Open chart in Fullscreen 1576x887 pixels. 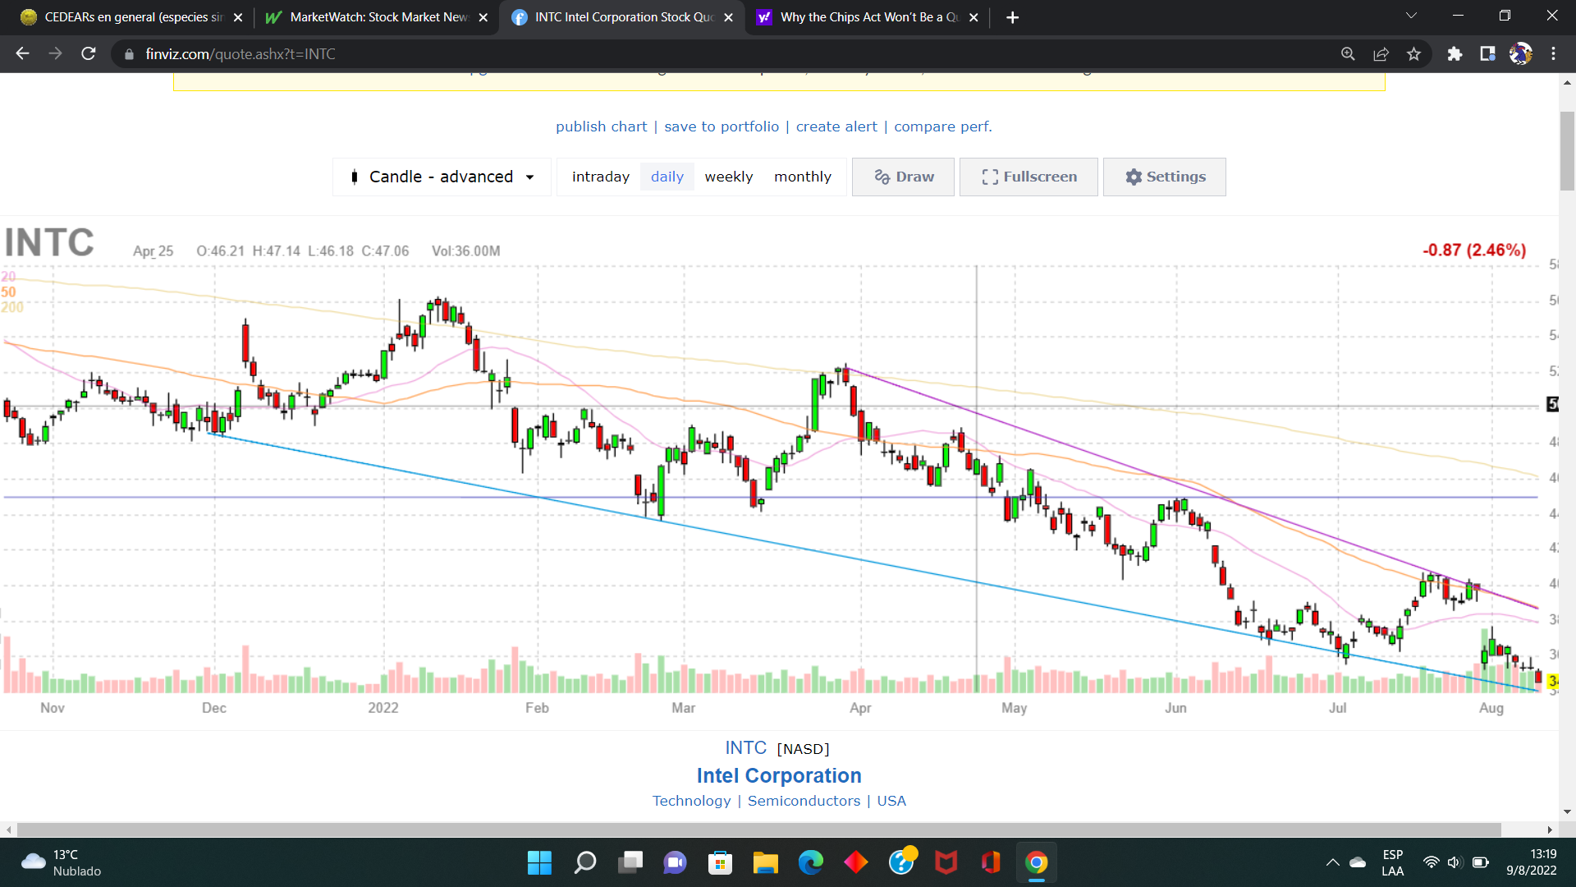(x=1029, y=177)
